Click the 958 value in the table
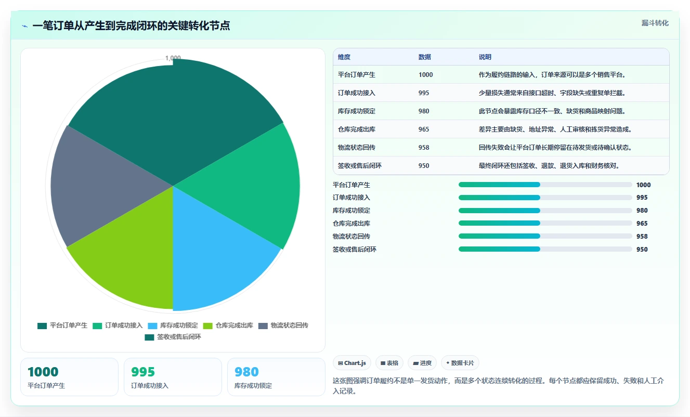The image size is (690, 417). coord(424,148)
